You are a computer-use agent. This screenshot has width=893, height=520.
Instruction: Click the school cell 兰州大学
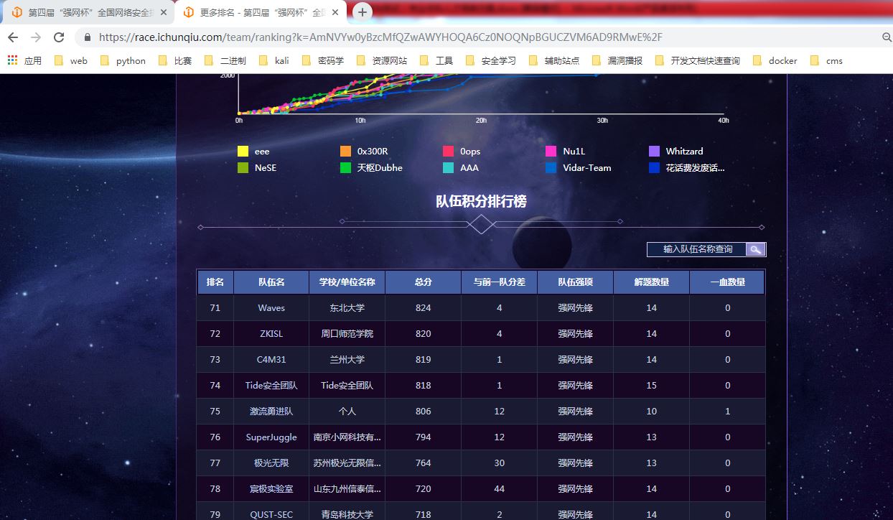[x=347, y=360]
